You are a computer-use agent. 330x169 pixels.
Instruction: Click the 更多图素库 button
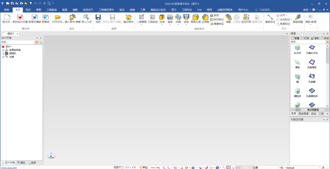[313, 110]
